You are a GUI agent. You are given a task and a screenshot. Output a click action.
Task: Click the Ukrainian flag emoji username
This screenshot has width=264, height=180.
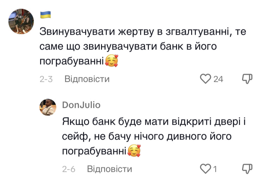(46, 15)
